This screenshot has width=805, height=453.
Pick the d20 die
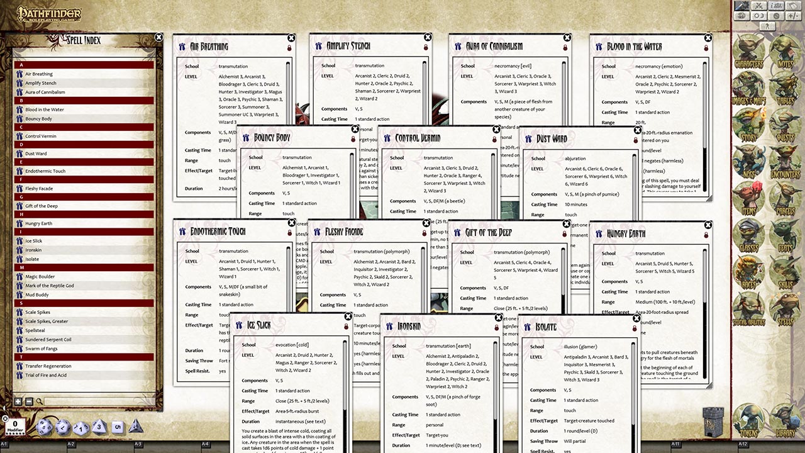pos(44,427)
